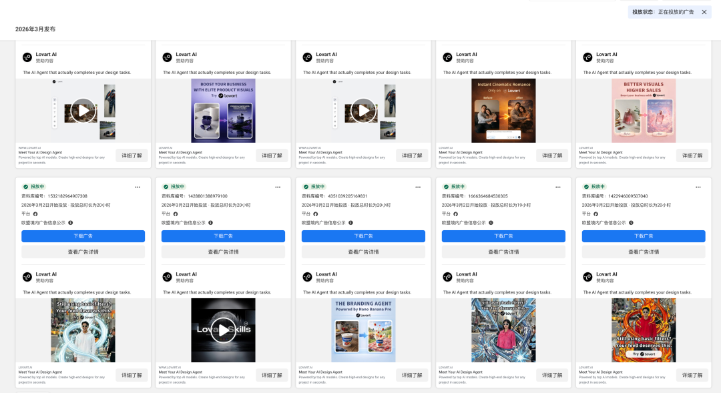Image resolution: width=721 pixels, height=393 pixels.
Task: Expand the more-options menu on ad 4351039205169831
Action: 418,187
